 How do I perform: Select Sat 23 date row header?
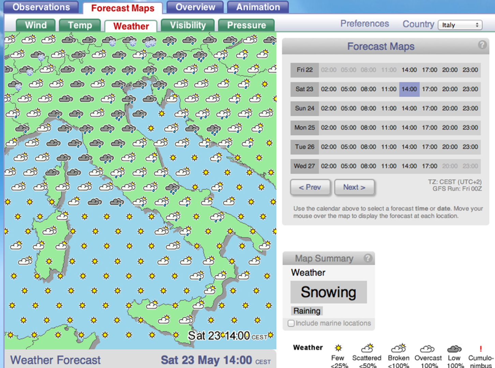304,89
